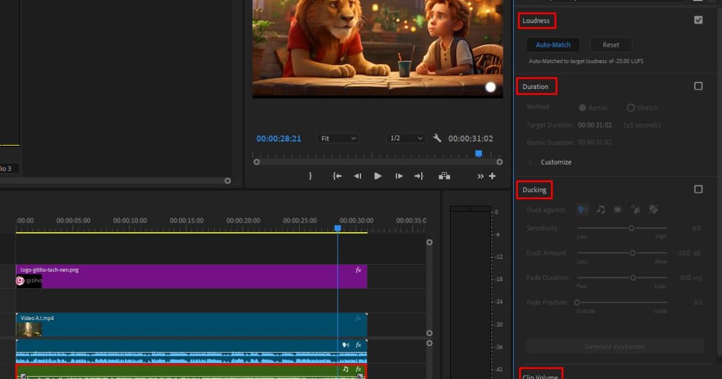Open the 1/2 playback resolution dropdown
This screenshot has height=379, width=722.
(406, 138)
